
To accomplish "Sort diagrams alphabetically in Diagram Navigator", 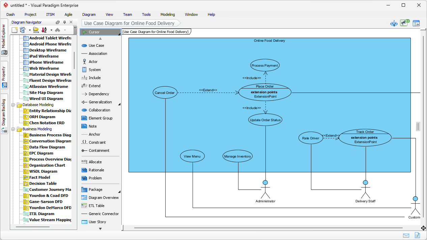I will (44, 30).
